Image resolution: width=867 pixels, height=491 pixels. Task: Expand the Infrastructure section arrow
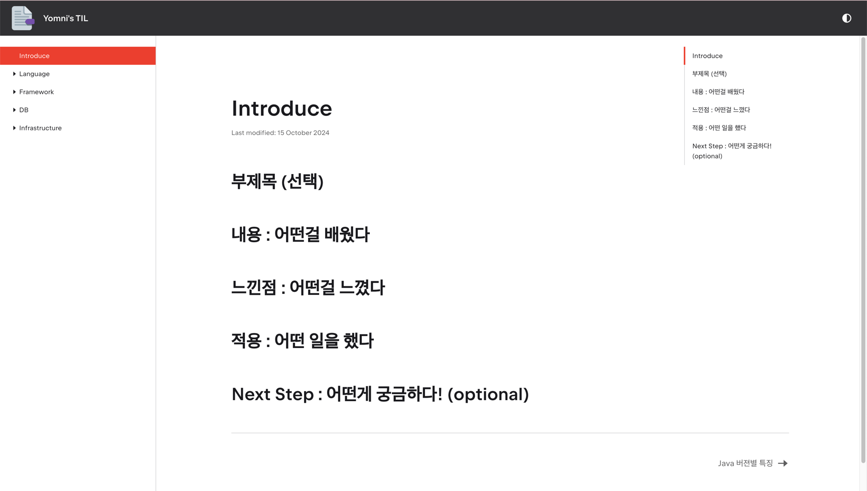pos(14,128)
